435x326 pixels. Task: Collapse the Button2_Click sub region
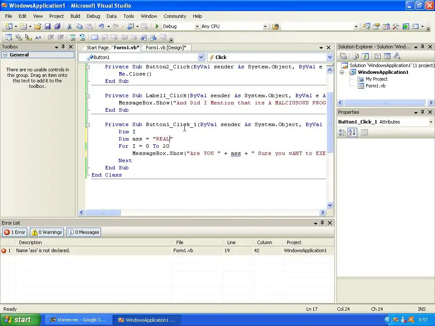(x=88, y=67)
